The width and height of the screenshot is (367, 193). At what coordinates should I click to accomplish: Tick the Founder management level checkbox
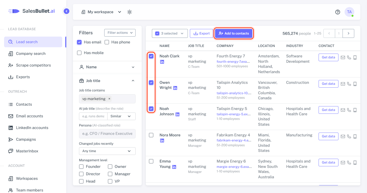(81, 167)
